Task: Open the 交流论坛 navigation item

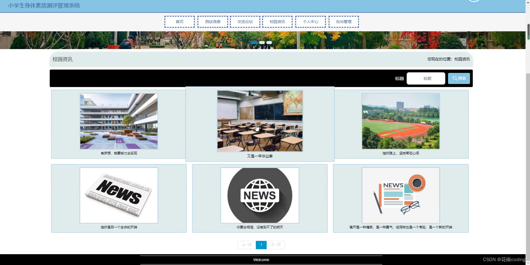Action: tap(245, 22)
